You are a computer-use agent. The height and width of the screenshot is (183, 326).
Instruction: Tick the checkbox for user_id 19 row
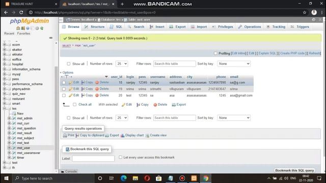pyautogui.click(x=64, y=89)
